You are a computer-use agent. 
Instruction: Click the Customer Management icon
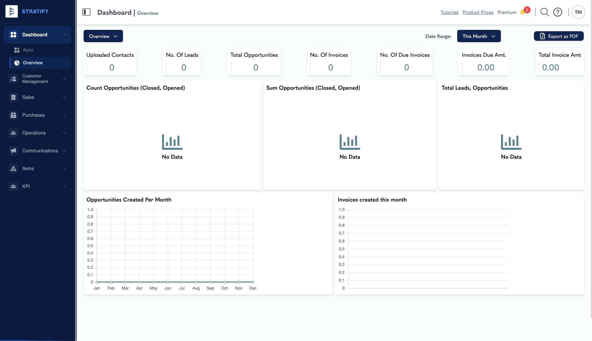tap(13, 79)
